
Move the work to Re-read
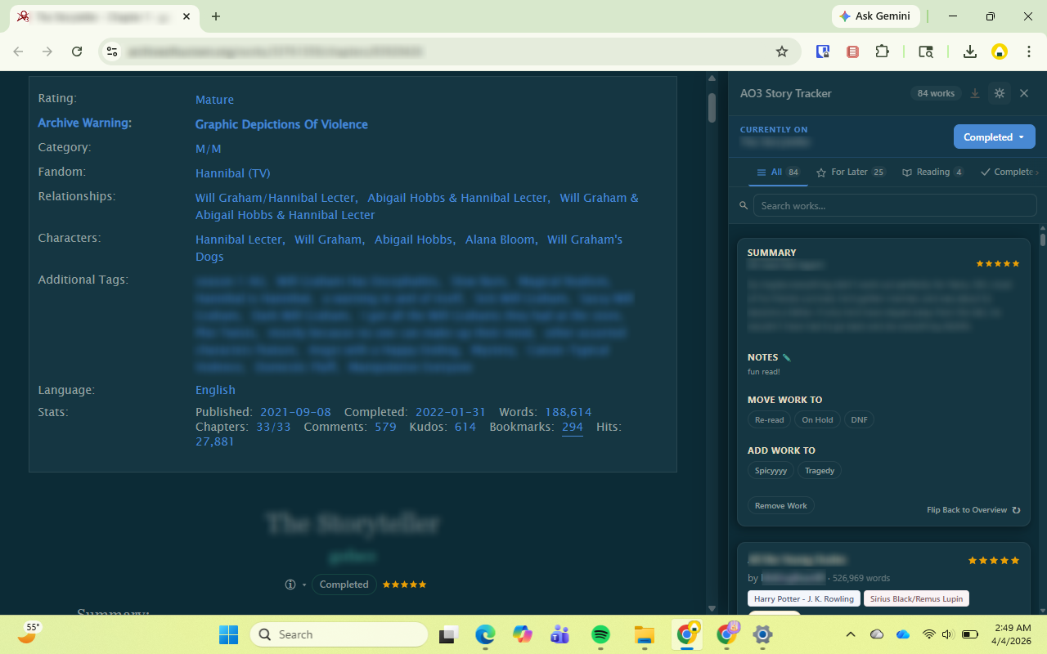point(769,420)
